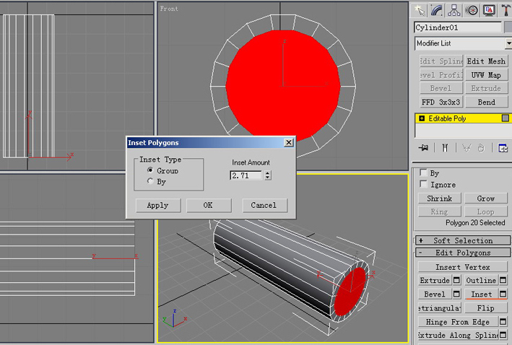The width and height of the screenshot is (512, 345).
Task: Click the Configure Modifier Sets icon
Action: [x=502, y=148]
